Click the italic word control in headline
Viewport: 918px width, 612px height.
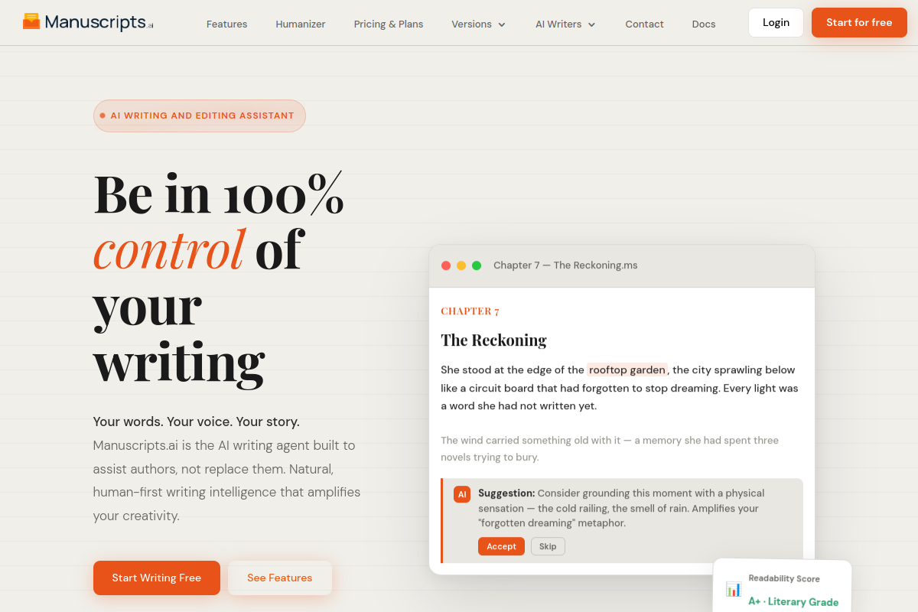[169, 249]
